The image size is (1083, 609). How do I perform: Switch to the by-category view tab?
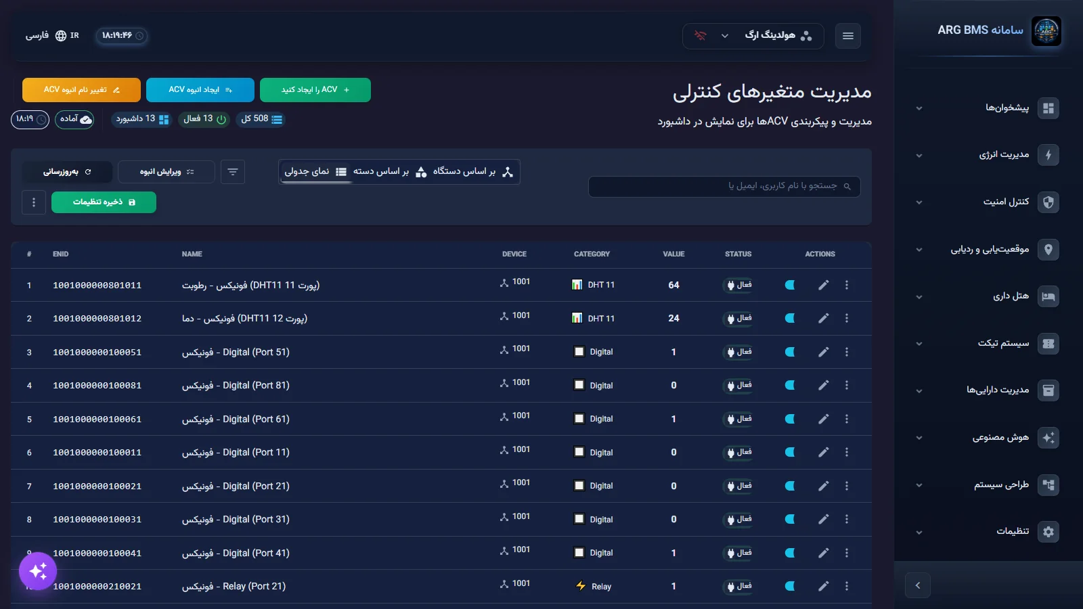tap(389, 172)
